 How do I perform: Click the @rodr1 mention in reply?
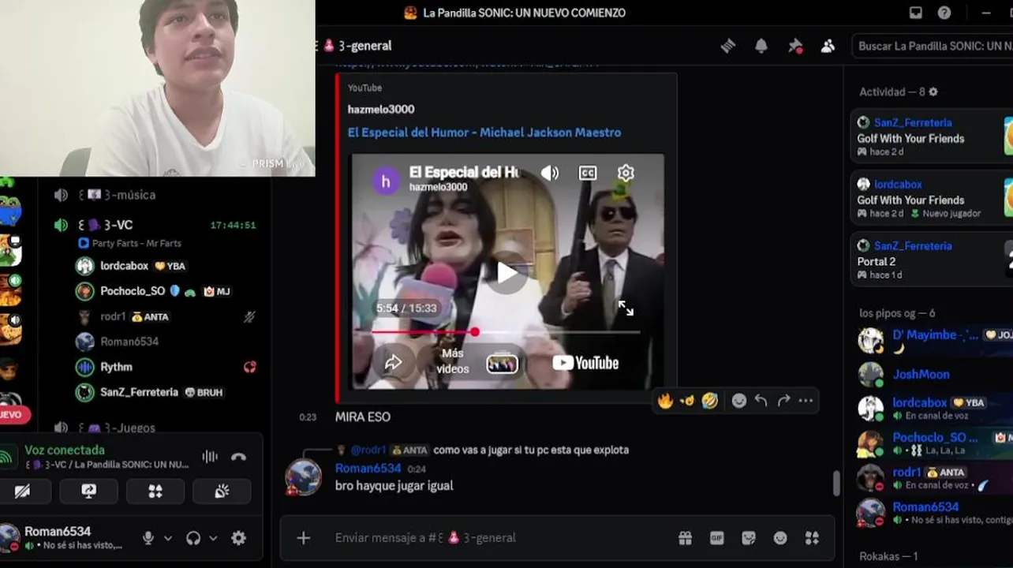(x=368, y=450)
